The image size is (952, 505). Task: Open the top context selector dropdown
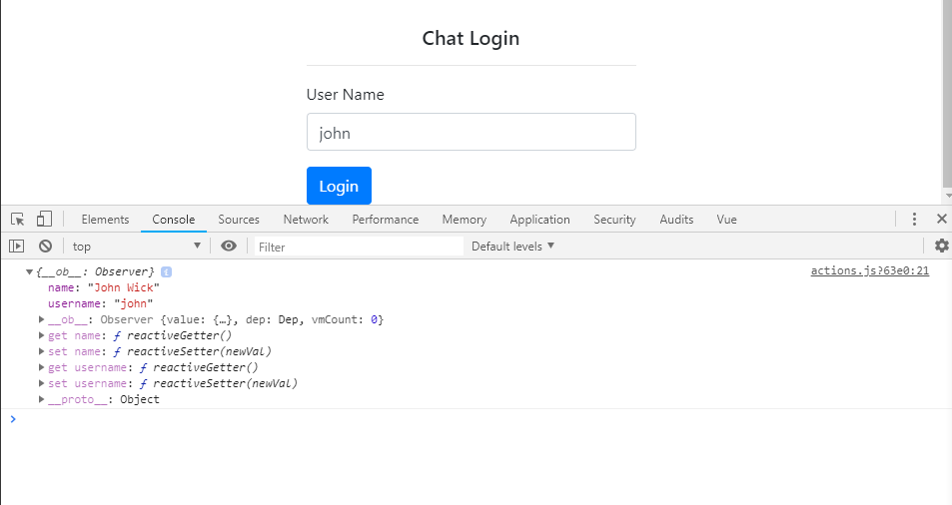click(x=137, y=247)
